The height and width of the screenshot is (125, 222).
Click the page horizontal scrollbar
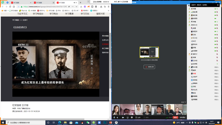point(43,119)
